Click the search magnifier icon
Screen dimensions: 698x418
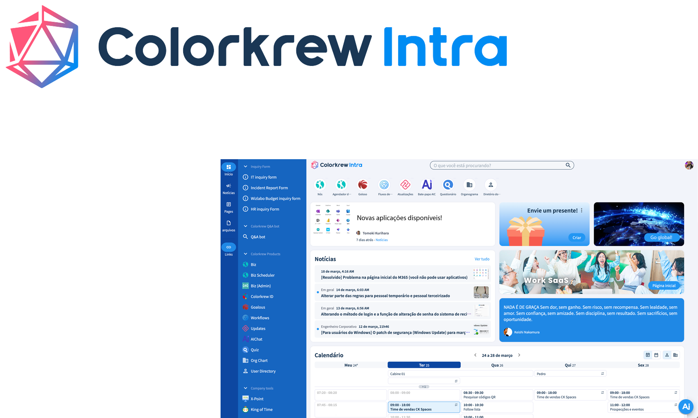[568, 165]
